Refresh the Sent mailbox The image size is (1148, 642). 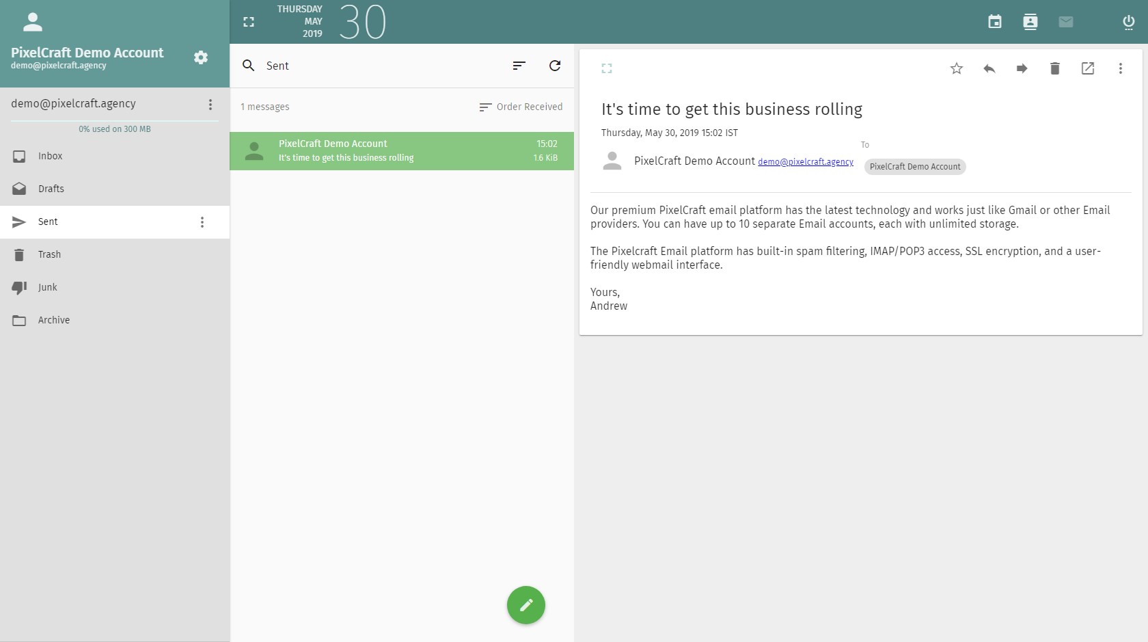click(x=555, y=66)
